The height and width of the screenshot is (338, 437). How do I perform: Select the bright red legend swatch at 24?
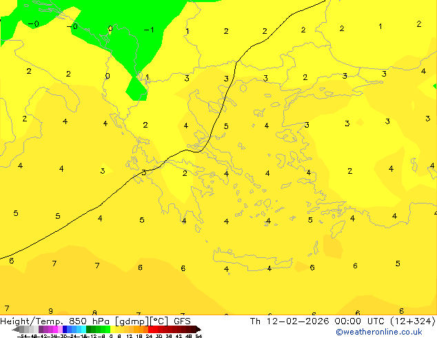(150, 329)
